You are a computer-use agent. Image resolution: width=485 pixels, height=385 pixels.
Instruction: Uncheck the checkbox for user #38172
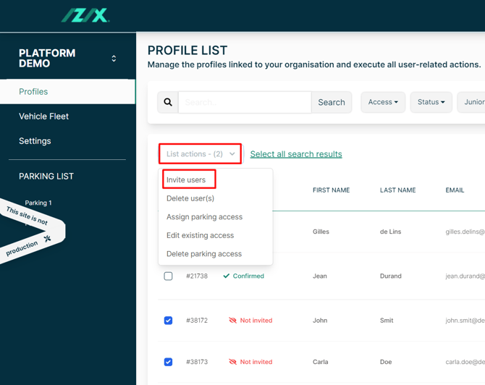[x=168, y=321]
